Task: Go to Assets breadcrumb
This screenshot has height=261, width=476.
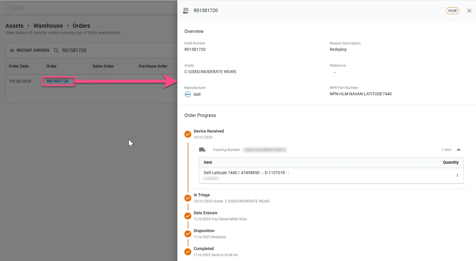Action: click(14, 26)
